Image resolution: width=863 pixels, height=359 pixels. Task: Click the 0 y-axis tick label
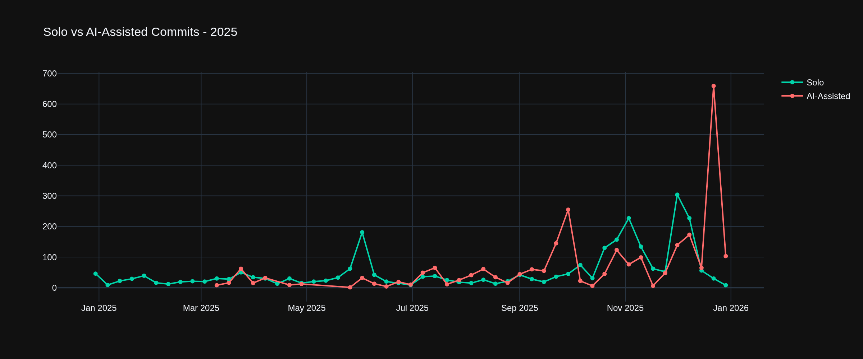(x=54, y=288)
